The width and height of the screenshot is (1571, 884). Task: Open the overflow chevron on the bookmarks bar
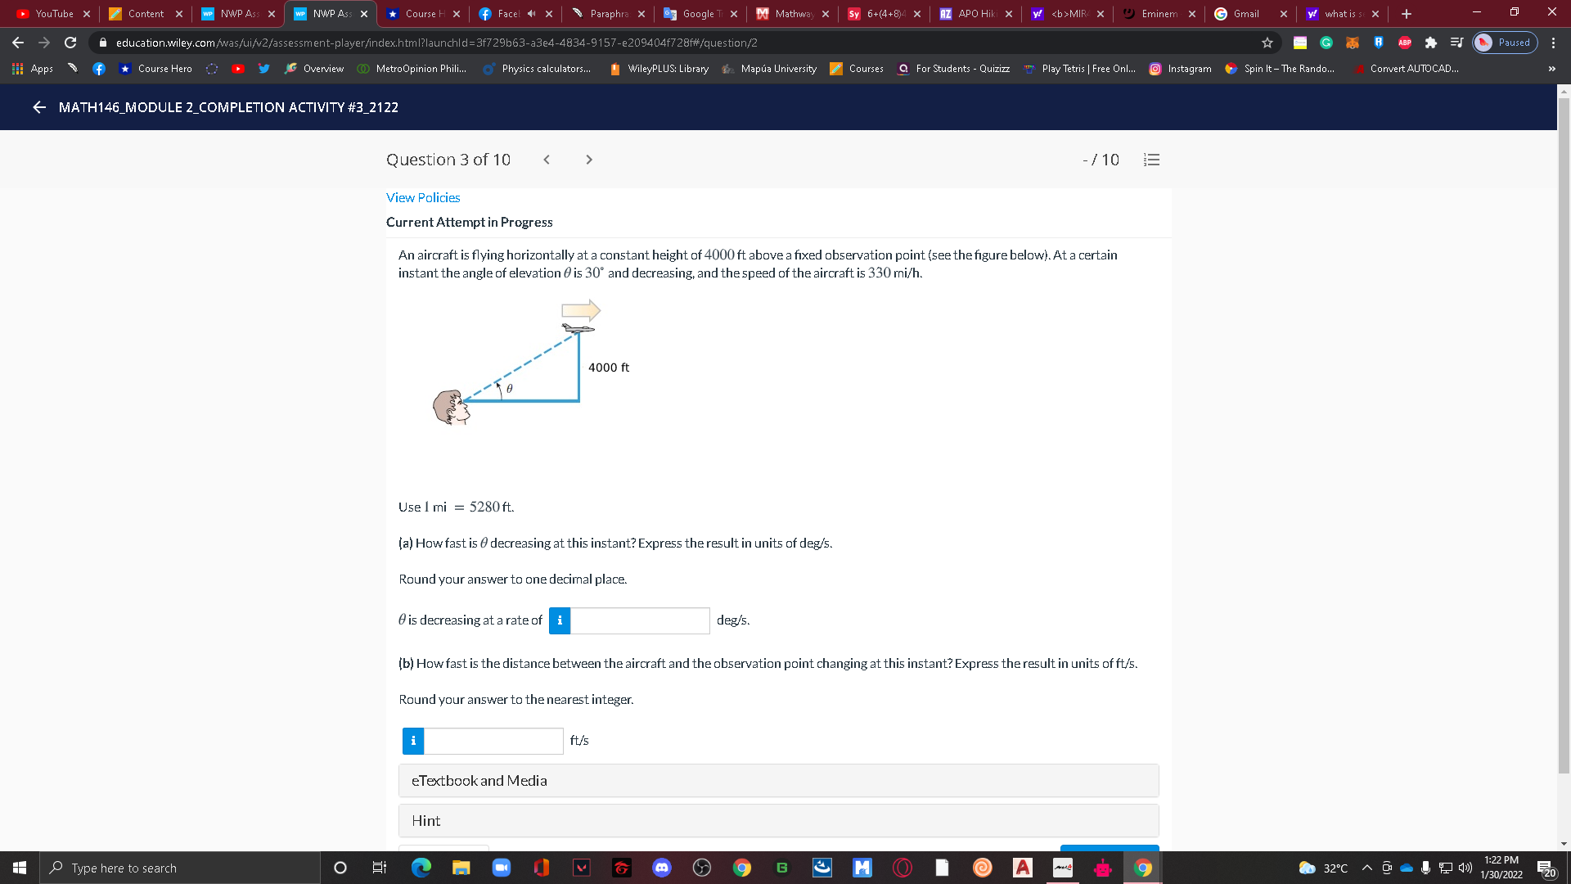pyautogui.click(x=1551, y=69)
